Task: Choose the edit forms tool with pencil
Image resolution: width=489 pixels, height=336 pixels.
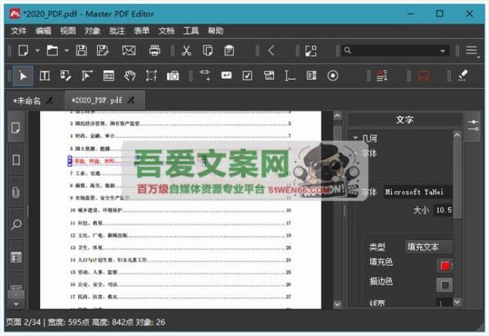Action: 65,76
